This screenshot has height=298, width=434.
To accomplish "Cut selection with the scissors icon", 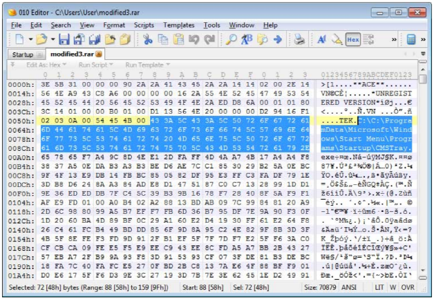I will pos(147,39).
